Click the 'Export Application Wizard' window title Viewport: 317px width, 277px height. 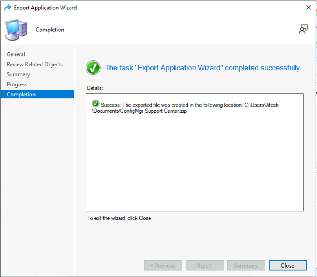[x=45, y=8]
